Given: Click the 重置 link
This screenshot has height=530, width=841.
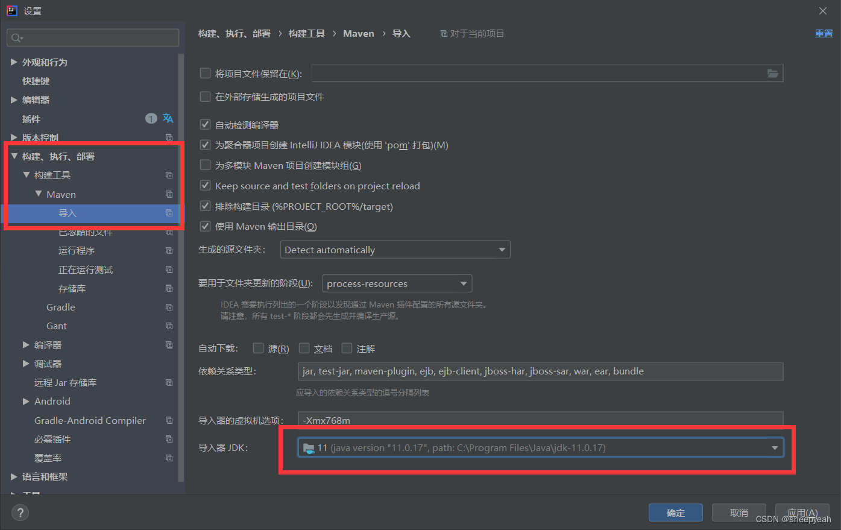Looking at the screenshot, I should 824,34.
